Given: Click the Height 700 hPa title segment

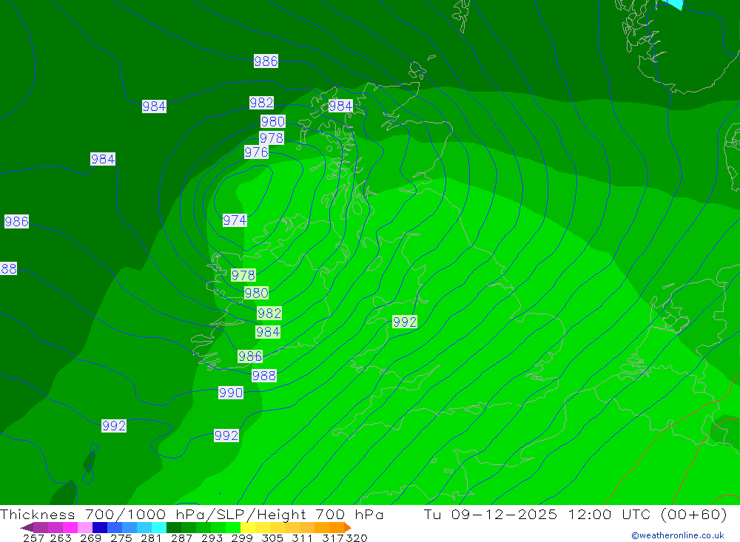Looking at the screenshot, I should coord(320,514).
